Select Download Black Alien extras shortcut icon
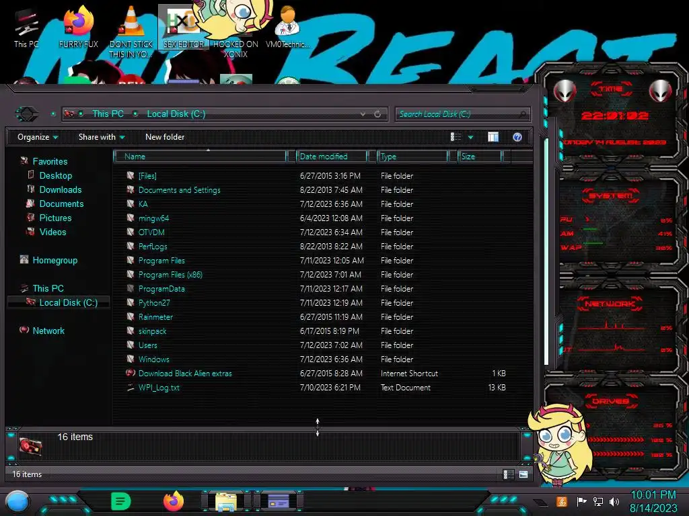Screen dimensions: 689x516 pyautogui.click(x=130, y=373)
